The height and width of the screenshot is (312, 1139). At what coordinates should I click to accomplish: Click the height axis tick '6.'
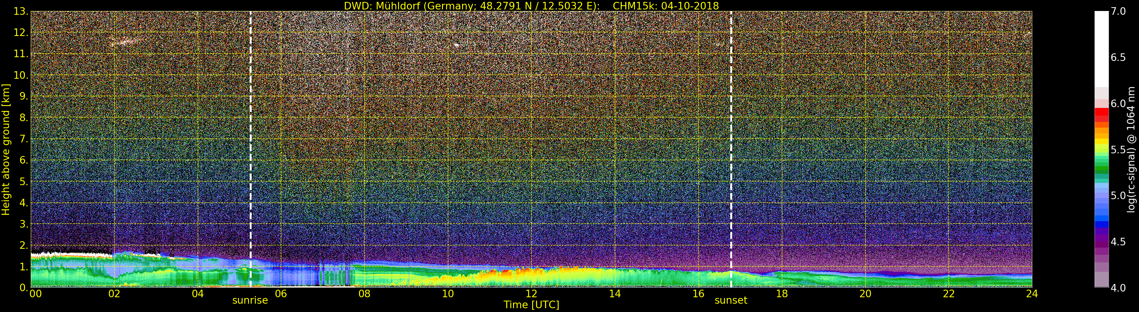point(24,160)
